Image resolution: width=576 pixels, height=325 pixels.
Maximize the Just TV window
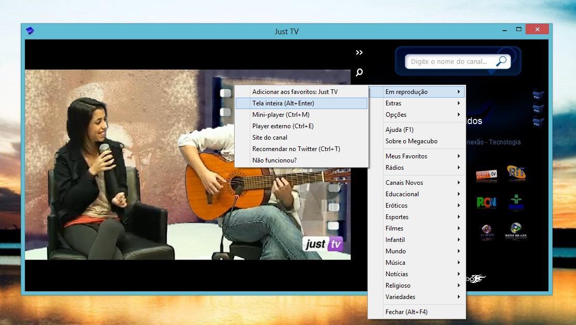pos(518,29)
